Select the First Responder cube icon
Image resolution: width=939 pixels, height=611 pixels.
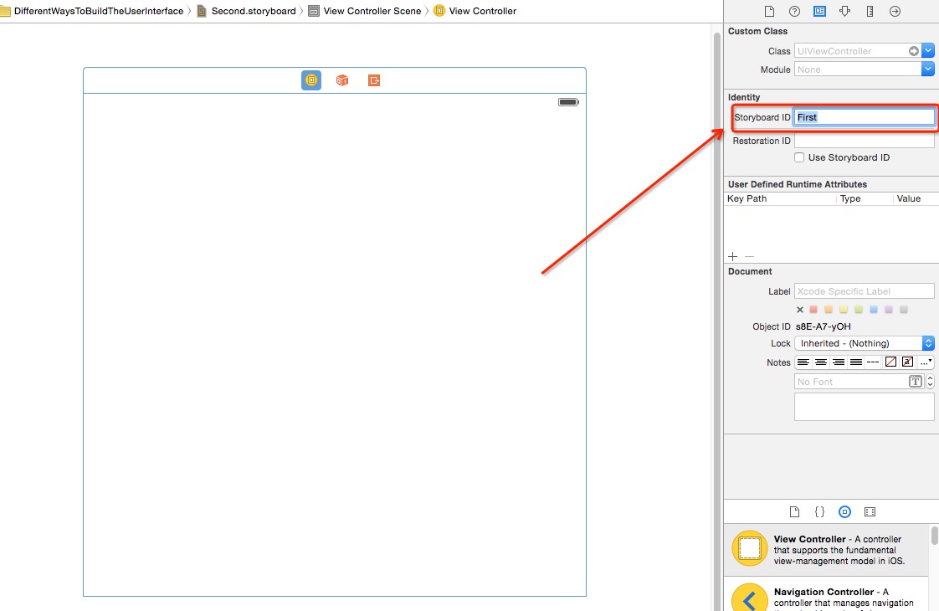342,80
